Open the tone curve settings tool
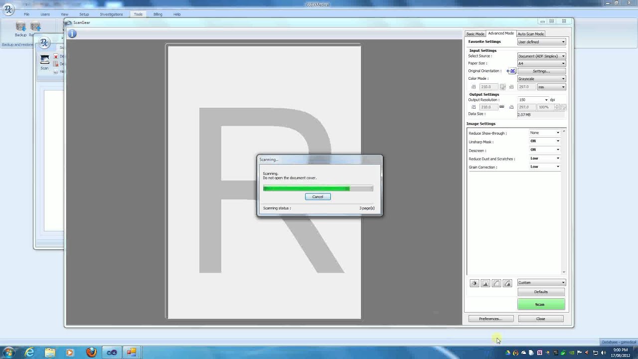Image resolution: width=638 pixels, height=359 pixels. pyautogui.click(x=496, y=283)
